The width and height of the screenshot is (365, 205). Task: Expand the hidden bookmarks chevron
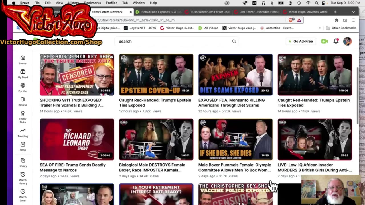click(x=320, y=28)
